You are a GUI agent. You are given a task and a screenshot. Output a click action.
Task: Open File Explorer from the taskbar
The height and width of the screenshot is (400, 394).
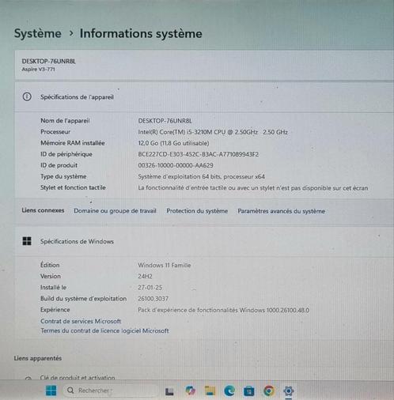pos(210,391)
